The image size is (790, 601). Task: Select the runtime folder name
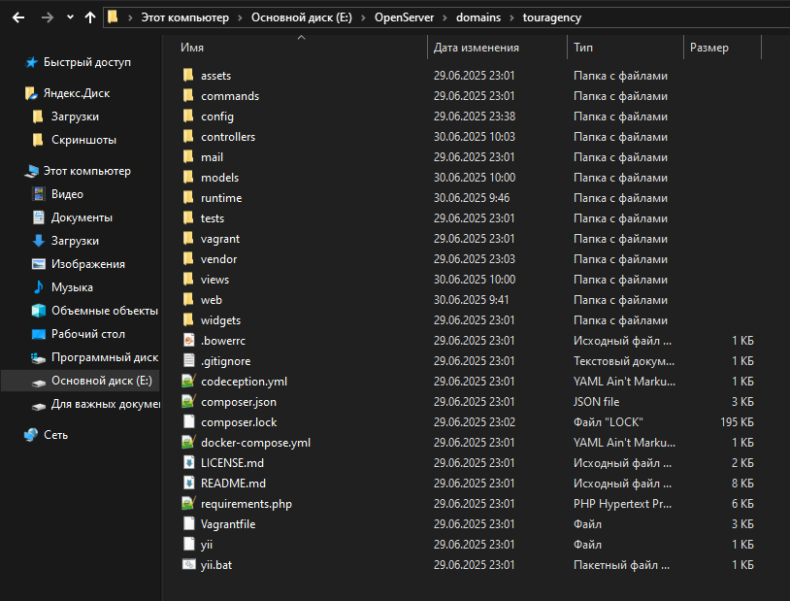tap(221, 198)
